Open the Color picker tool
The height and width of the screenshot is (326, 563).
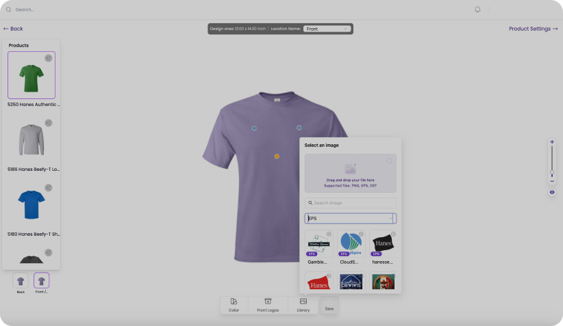pos(234,305)
